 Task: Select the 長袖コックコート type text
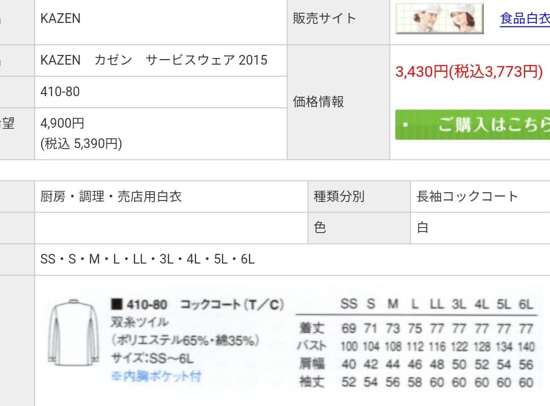[x=467, y=196]
